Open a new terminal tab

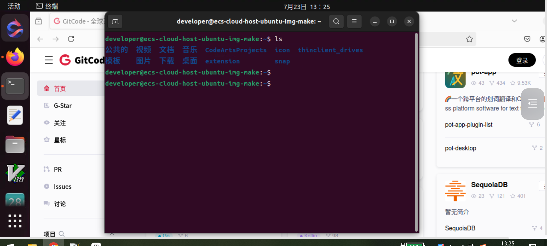pos(115,22)
